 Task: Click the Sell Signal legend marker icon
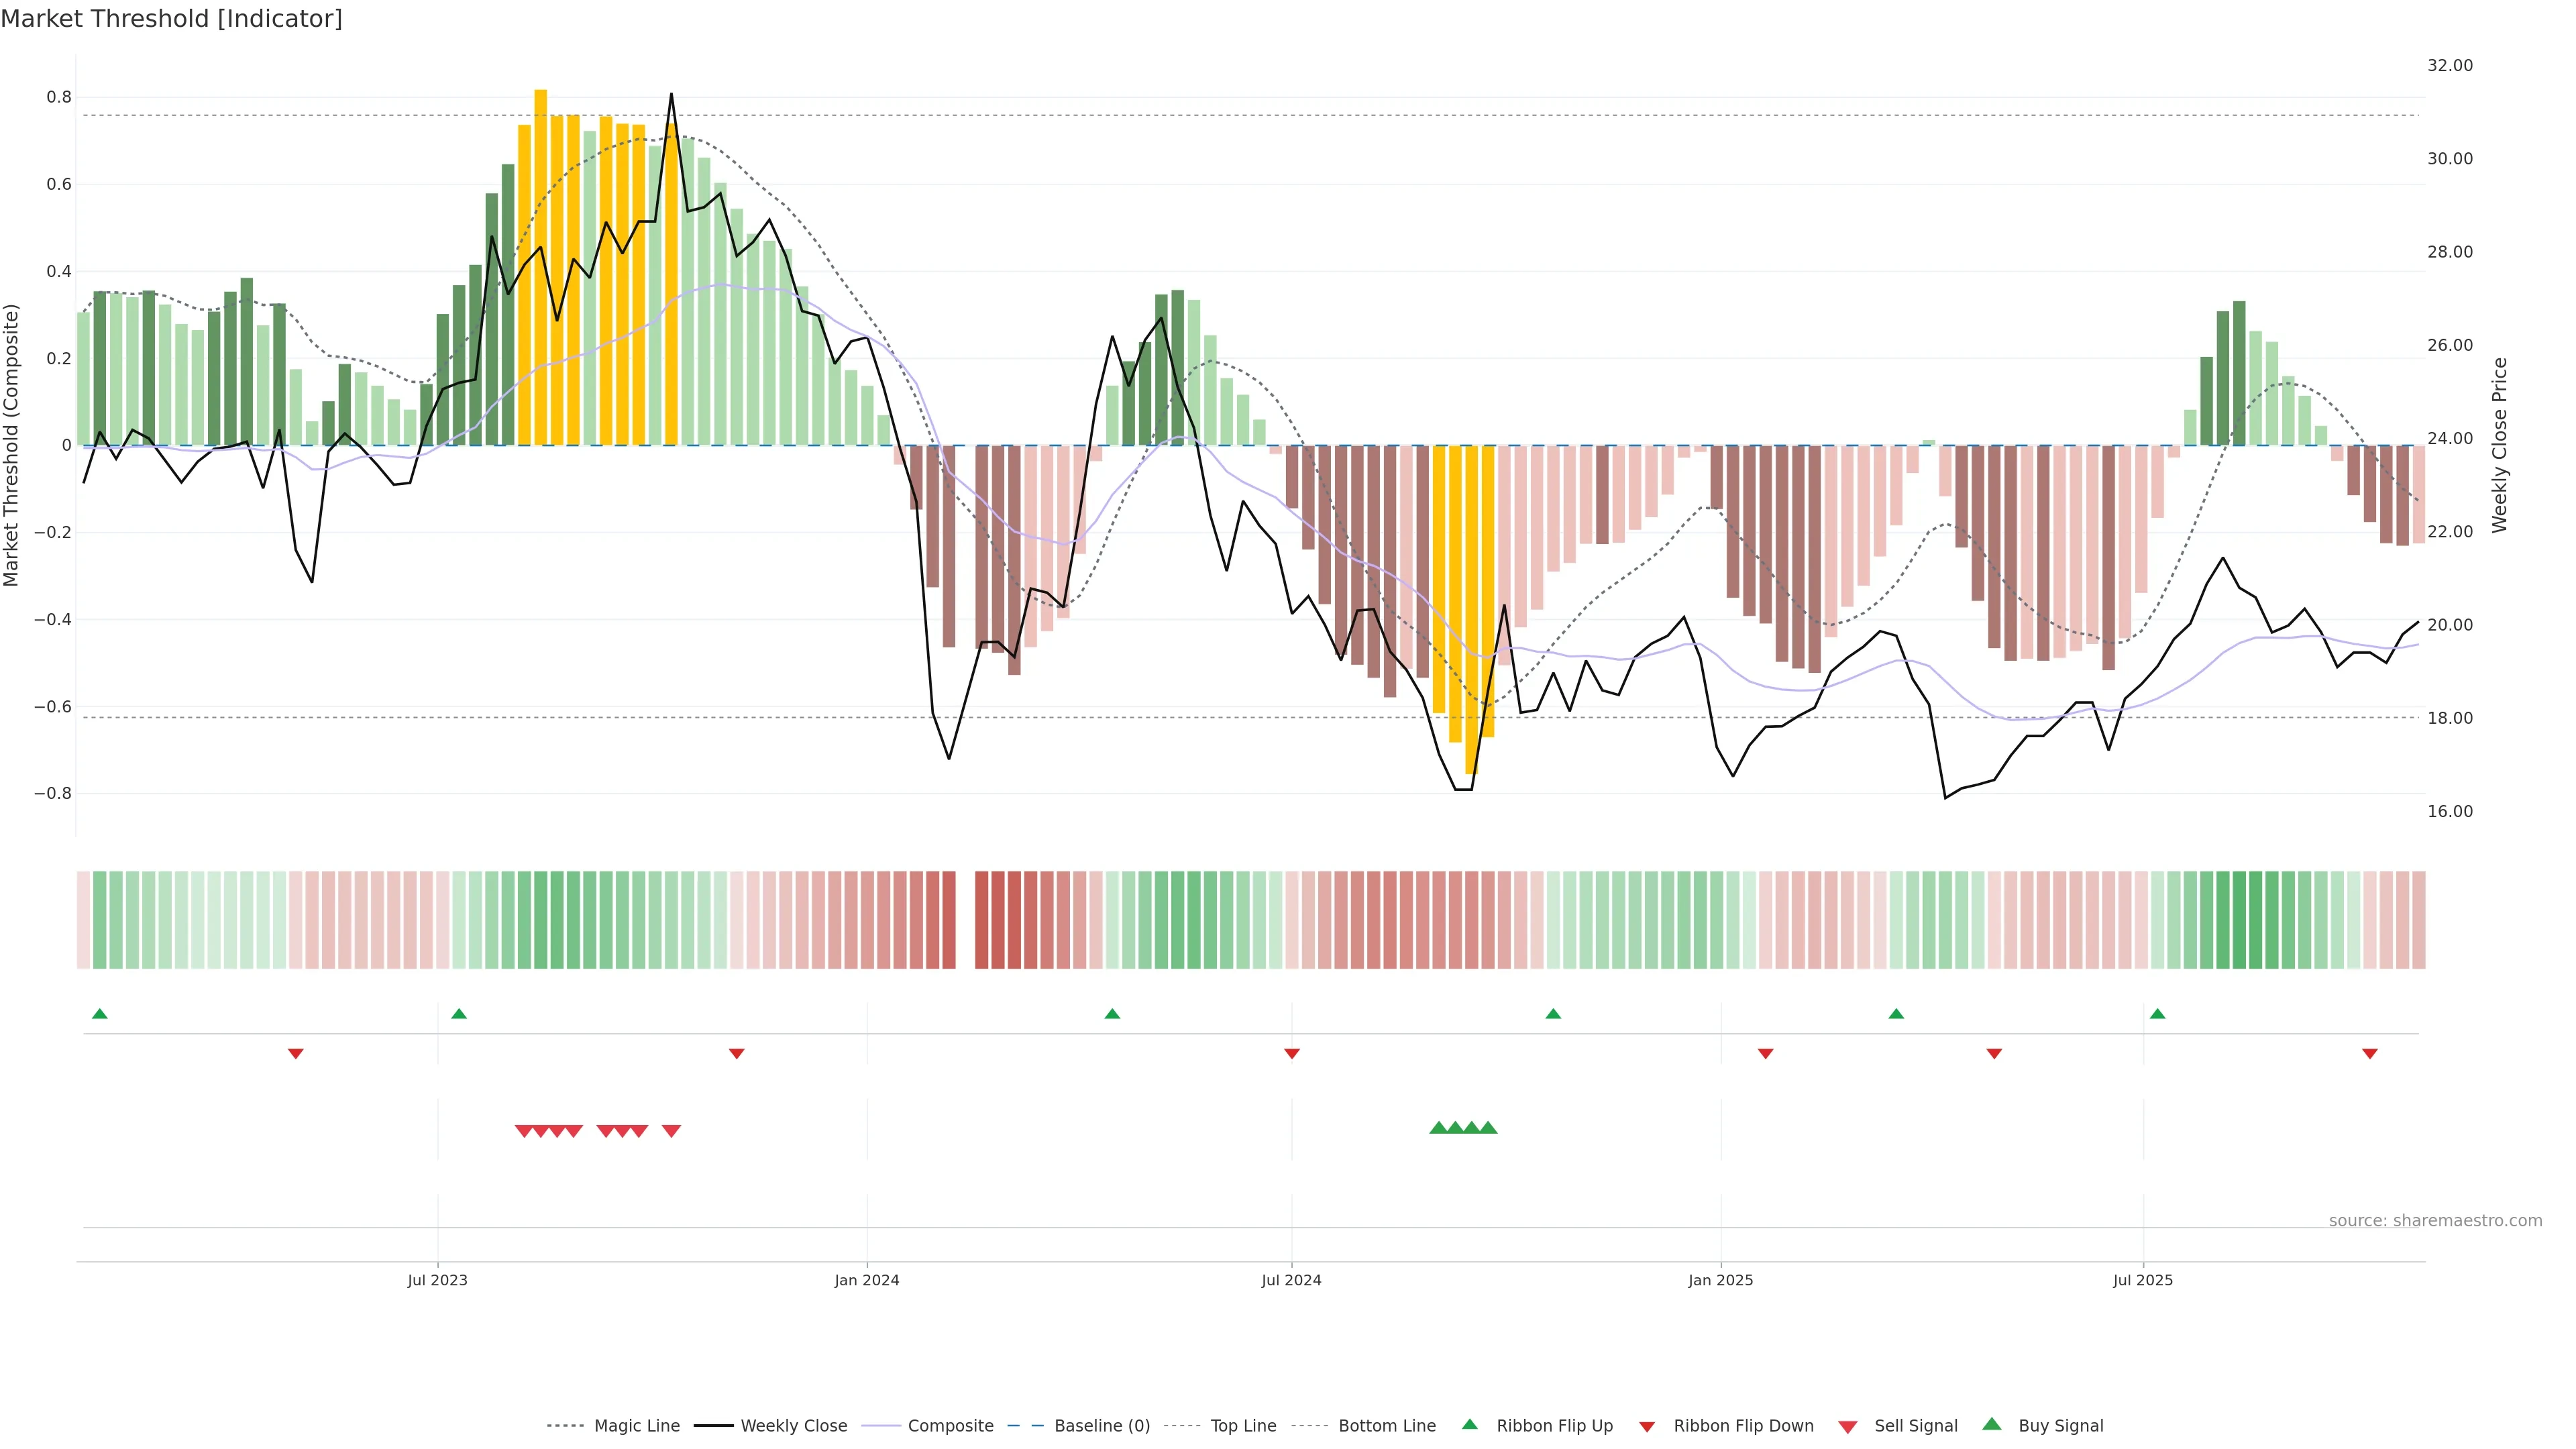1848,1427
